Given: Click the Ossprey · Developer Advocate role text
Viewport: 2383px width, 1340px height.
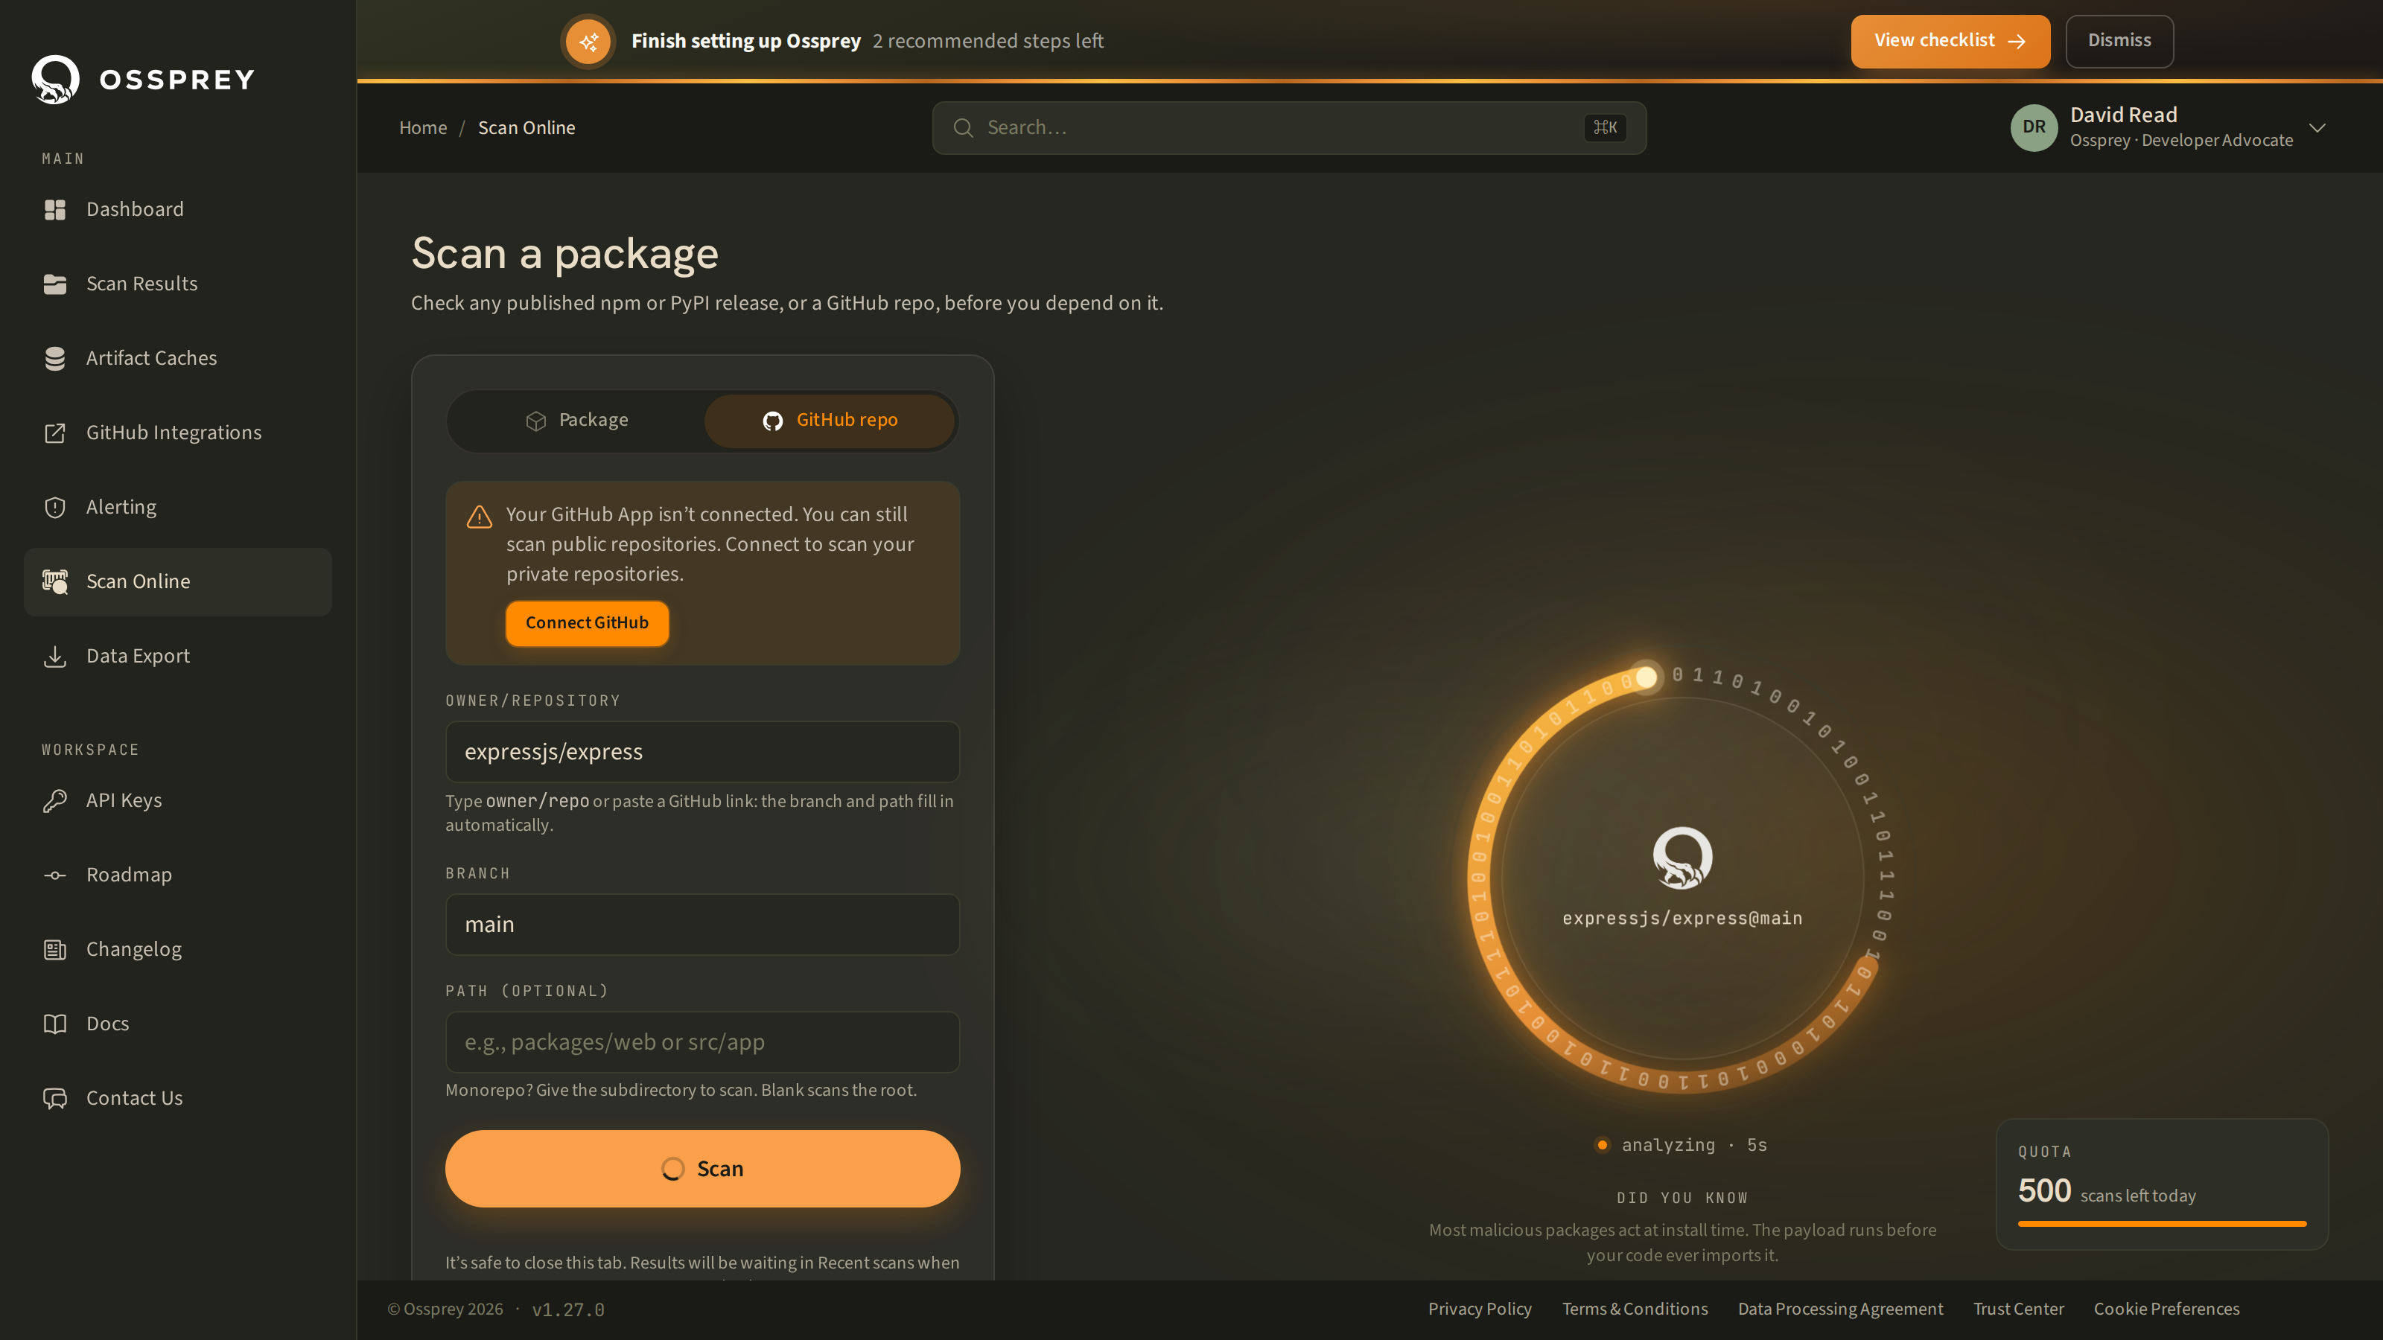Looking at the screenshot, I should [x=2180, y=141].
